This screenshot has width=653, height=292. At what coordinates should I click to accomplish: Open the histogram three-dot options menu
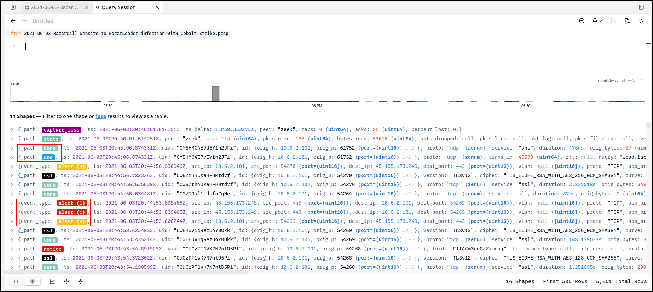coord(642,81)
